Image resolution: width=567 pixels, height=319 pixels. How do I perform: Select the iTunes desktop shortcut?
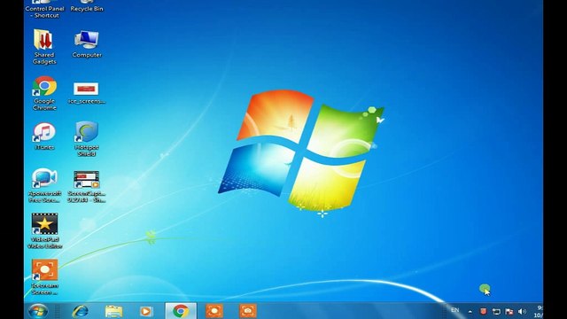point(44,136)
